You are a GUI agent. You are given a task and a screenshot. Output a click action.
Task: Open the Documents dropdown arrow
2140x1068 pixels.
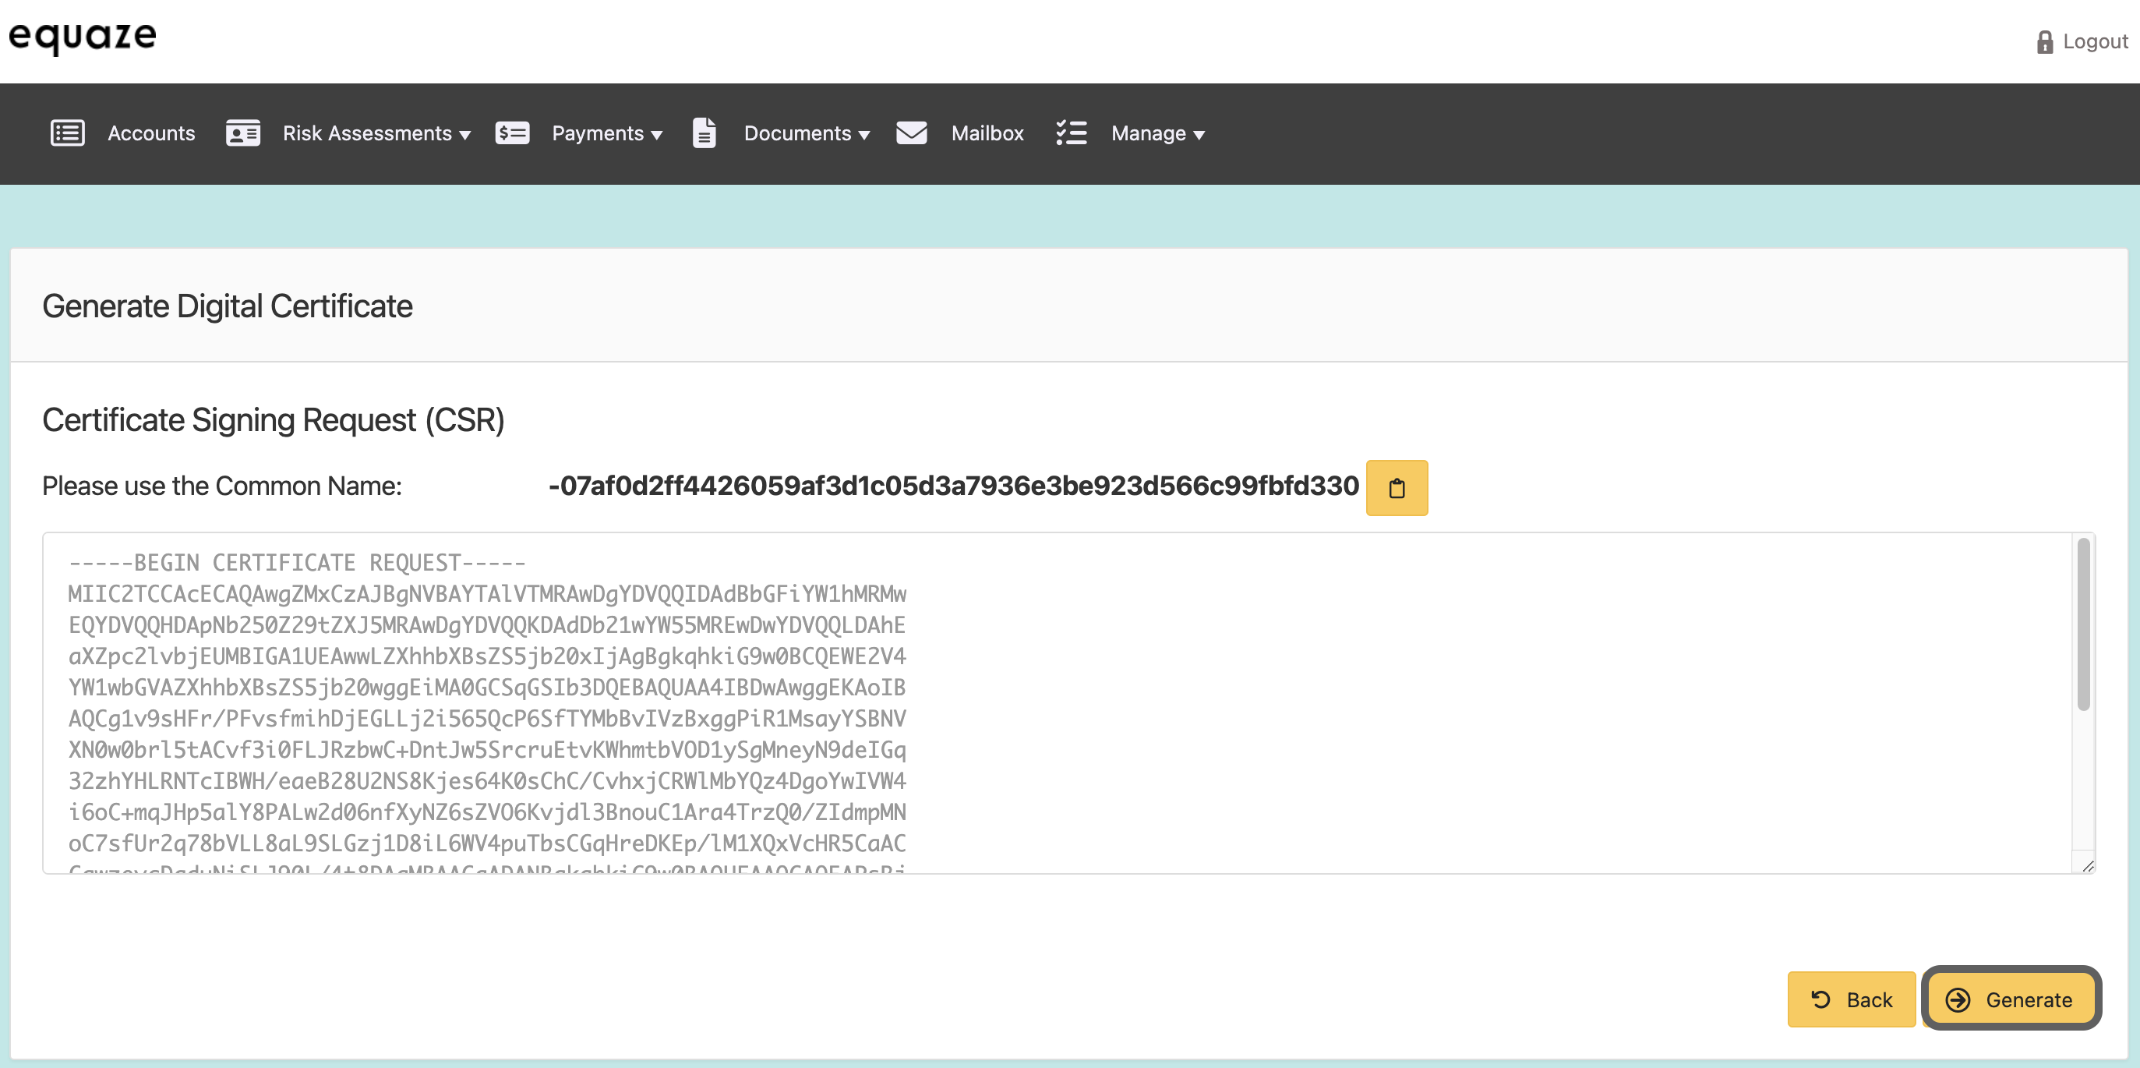(x=864, y=135)
